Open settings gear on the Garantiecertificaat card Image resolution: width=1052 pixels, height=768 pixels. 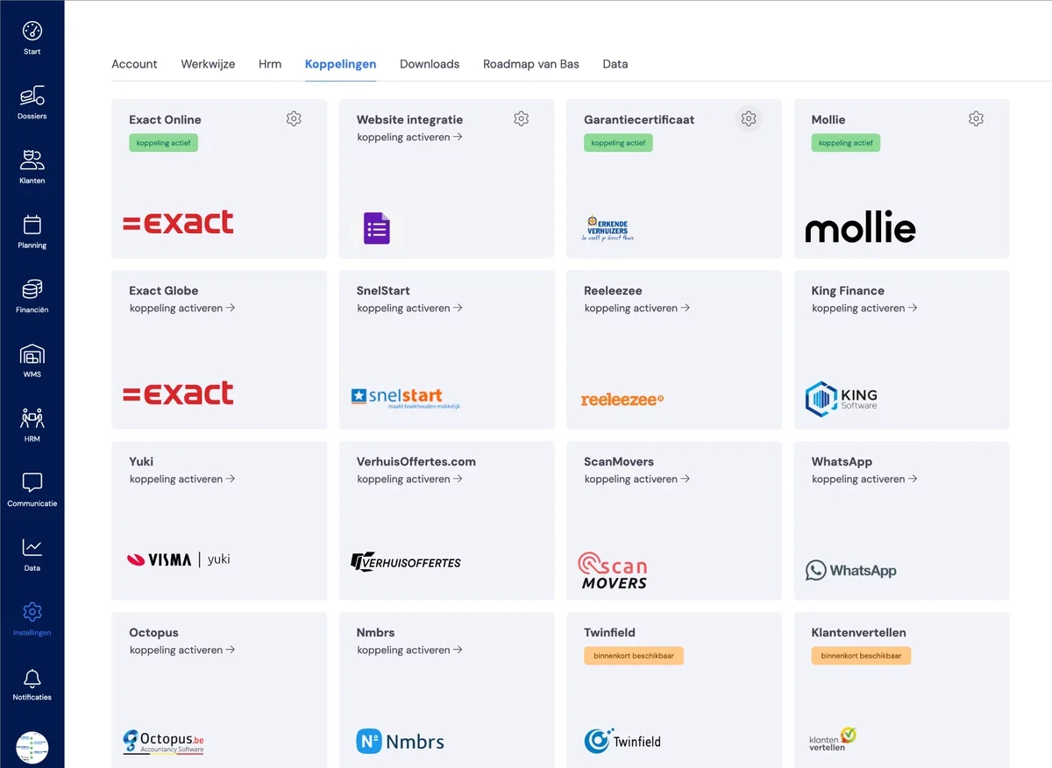(x=749, y=118)
